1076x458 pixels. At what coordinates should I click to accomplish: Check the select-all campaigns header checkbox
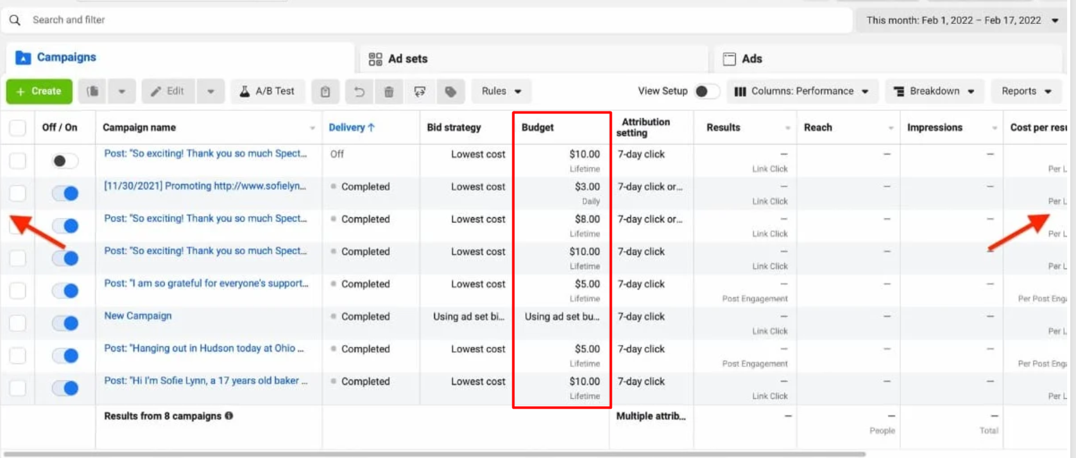coord(18,127)
